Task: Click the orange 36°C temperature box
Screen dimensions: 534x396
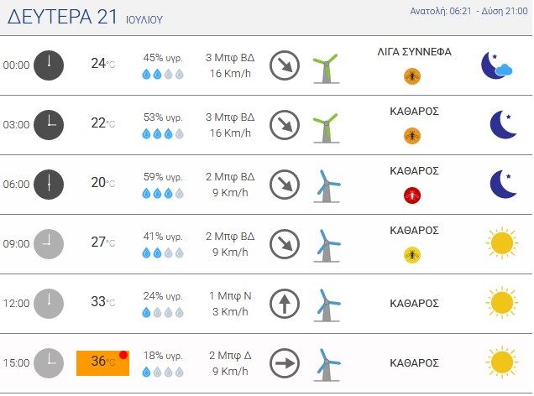Action: [x=102, y=363]
